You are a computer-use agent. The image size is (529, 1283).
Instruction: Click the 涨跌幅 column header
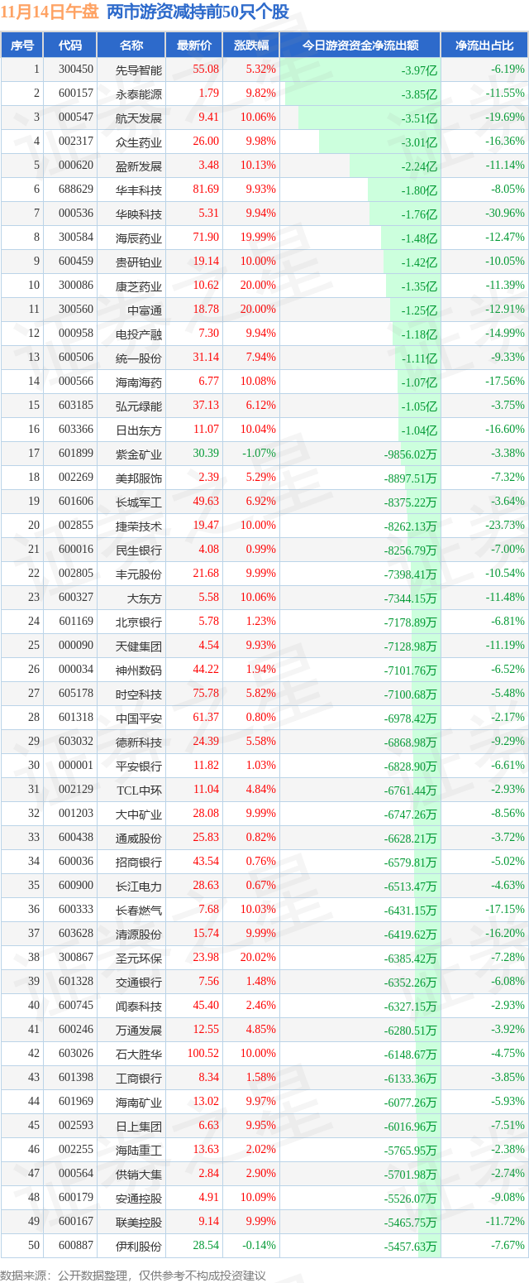click(251, 46)
